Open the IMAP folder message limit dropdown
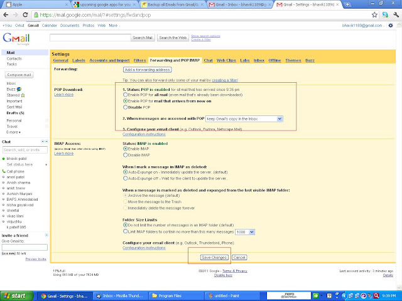 pos(245,232)
